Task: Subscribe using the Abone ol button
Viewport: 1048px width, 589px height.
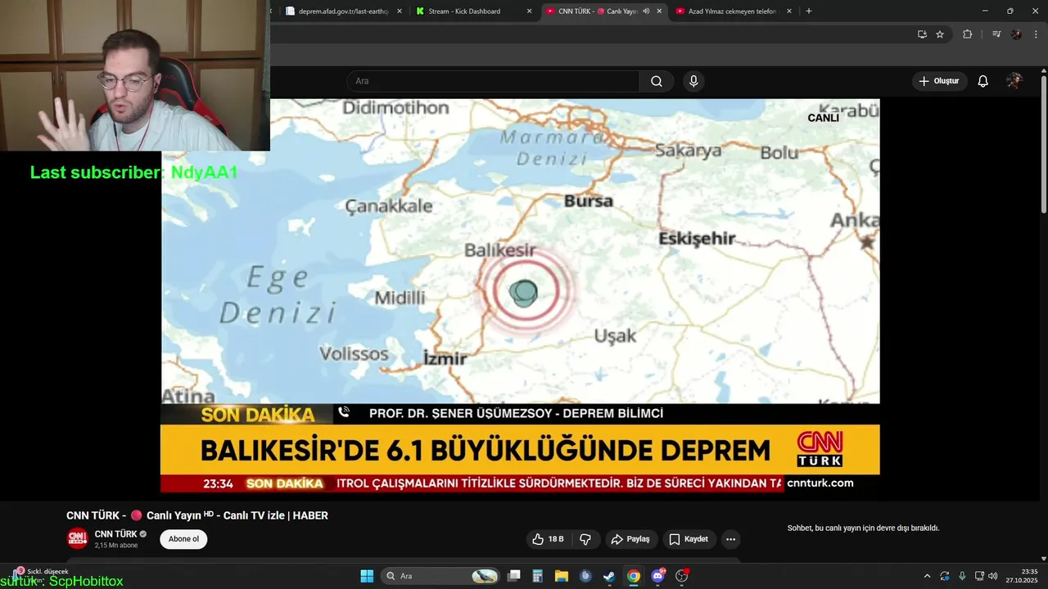Action: (183, 539)
